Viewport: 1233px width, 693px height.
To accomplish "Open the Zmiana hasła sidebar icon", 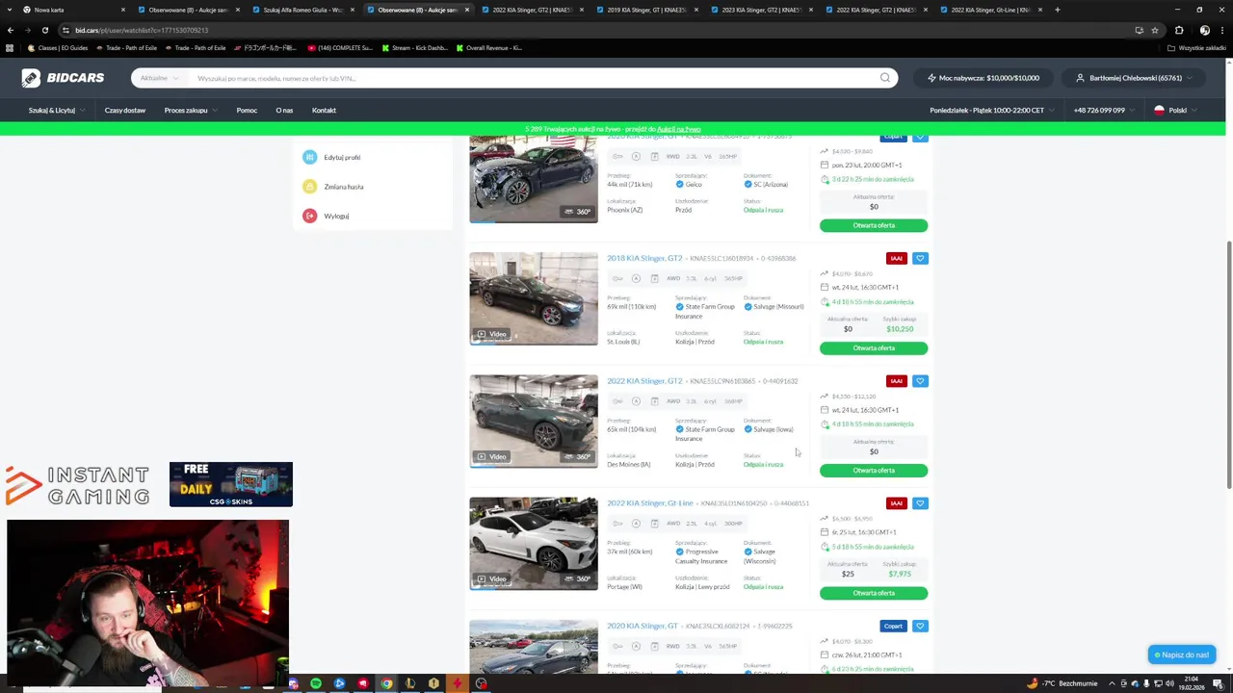I will click(x=309, y=187).
